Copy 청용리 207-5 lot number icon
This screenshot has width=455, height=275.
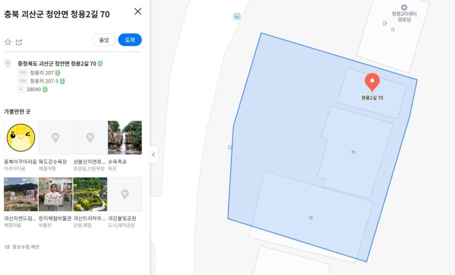pyautogui.click(x=62, y=81)
